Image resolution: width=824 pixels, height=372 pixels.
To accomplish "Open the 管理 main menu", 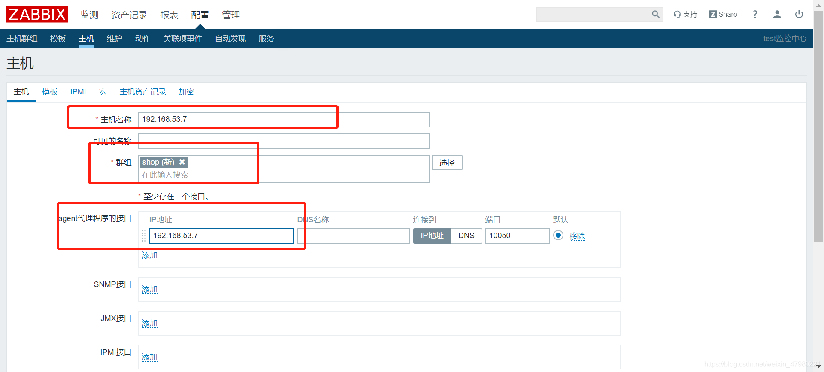I will 231,15.
